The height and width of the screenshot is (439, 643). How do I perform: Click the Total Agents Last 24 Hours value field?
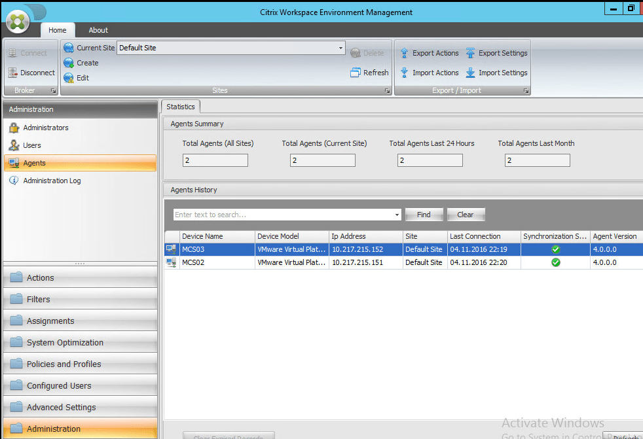(x=430, y=160)
